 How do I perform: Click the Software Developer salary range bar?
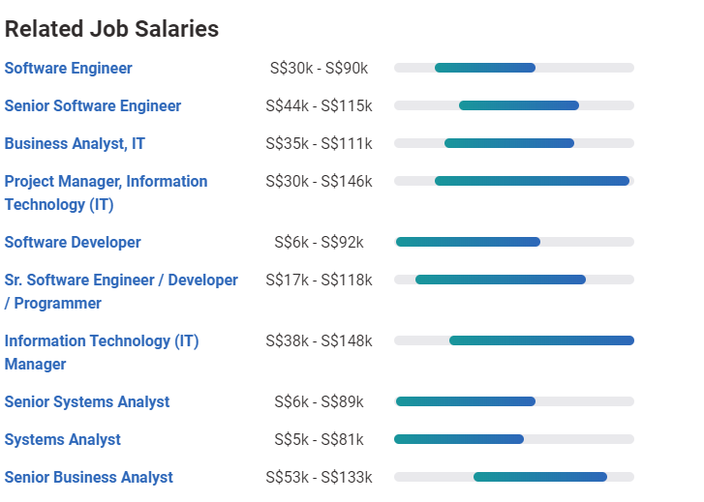468,242
